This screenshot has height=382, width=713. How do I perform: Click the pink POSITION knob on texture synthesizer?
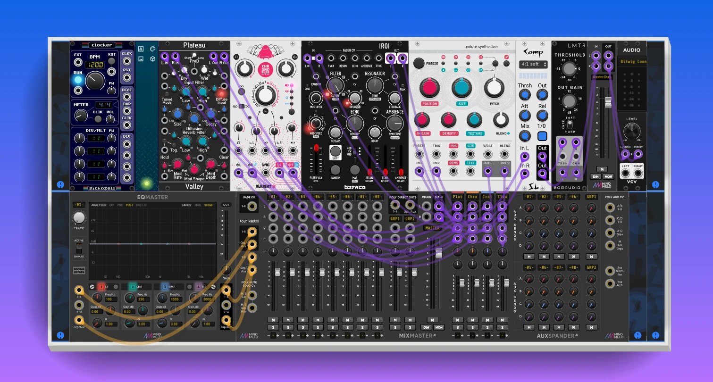[x=429, y=88]
